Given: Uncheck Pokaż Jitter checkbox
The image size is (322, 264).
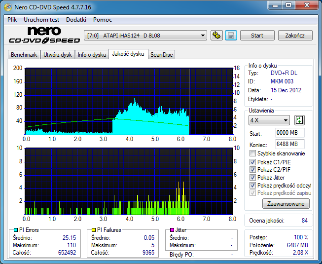Looking at the screenshot, I should 252,177.
